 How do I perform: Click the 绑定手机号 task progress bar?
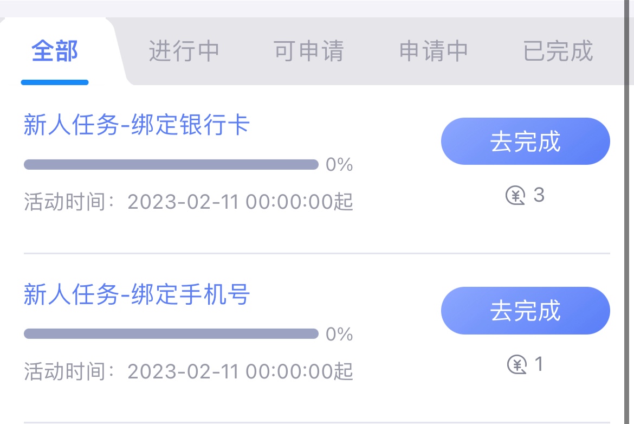click(171, 333)
